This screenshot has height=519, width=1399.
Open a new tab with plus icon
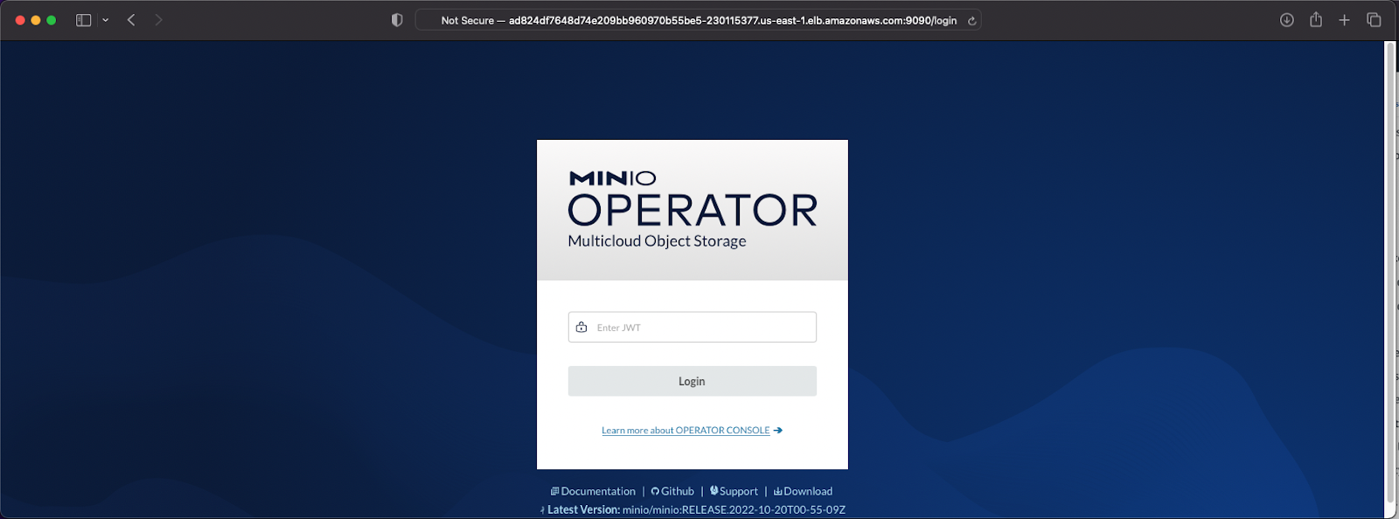[1344, 20]
